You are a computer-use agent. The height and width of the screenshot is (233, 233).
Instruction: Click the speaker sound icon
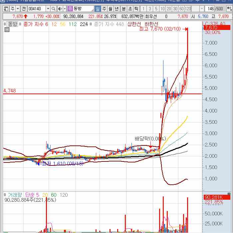pyautogui.click(x=60, y=9)
